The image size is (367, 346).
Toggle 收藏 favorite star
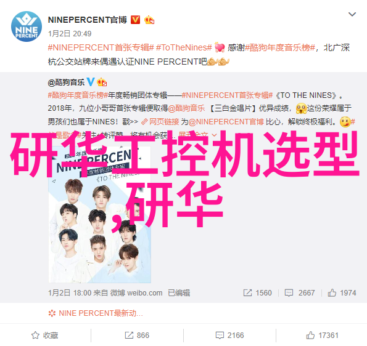(44, 336)
